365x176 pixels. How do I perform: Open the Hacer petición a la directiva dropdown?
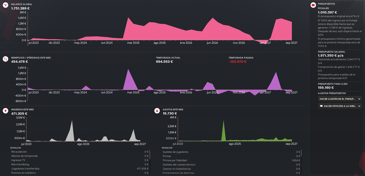340,106
